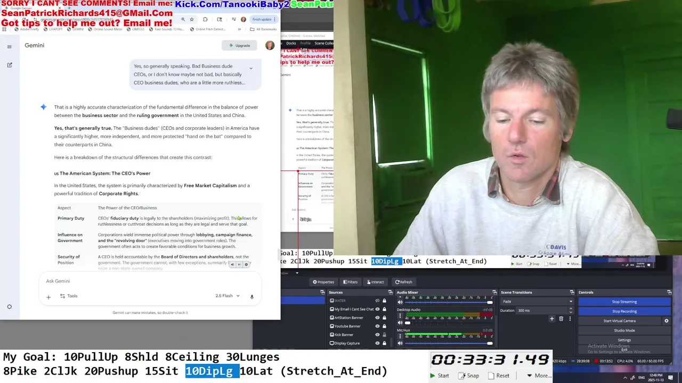The width and height of the screenshot is (682, 383).
Task: Hide the Youtube Banner source
Action: click(x=377, y=326)
